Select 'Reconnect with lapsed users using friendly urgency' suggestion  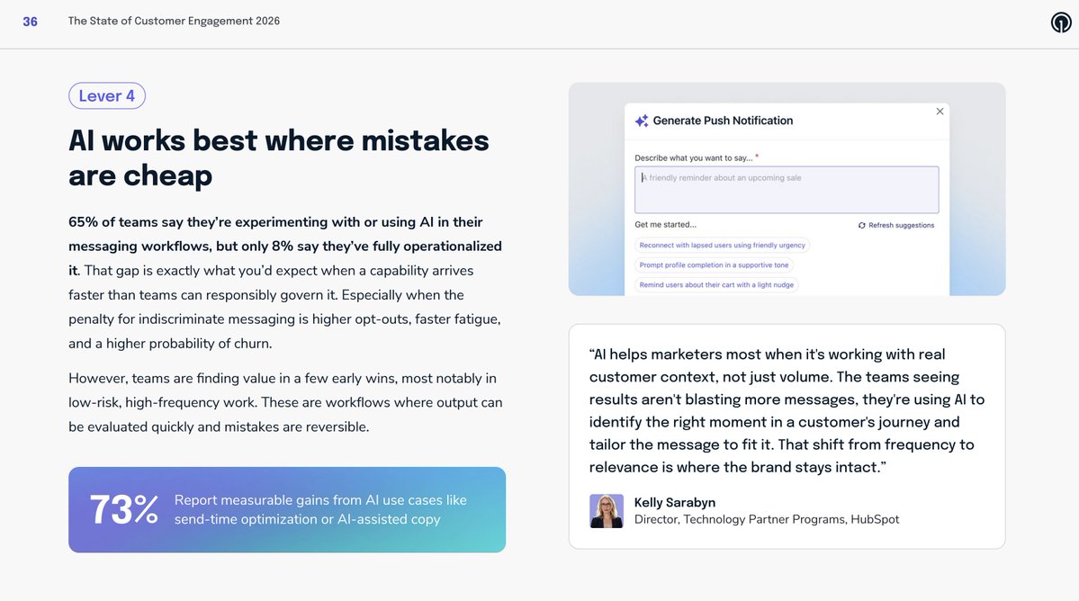tap(722, 246)
